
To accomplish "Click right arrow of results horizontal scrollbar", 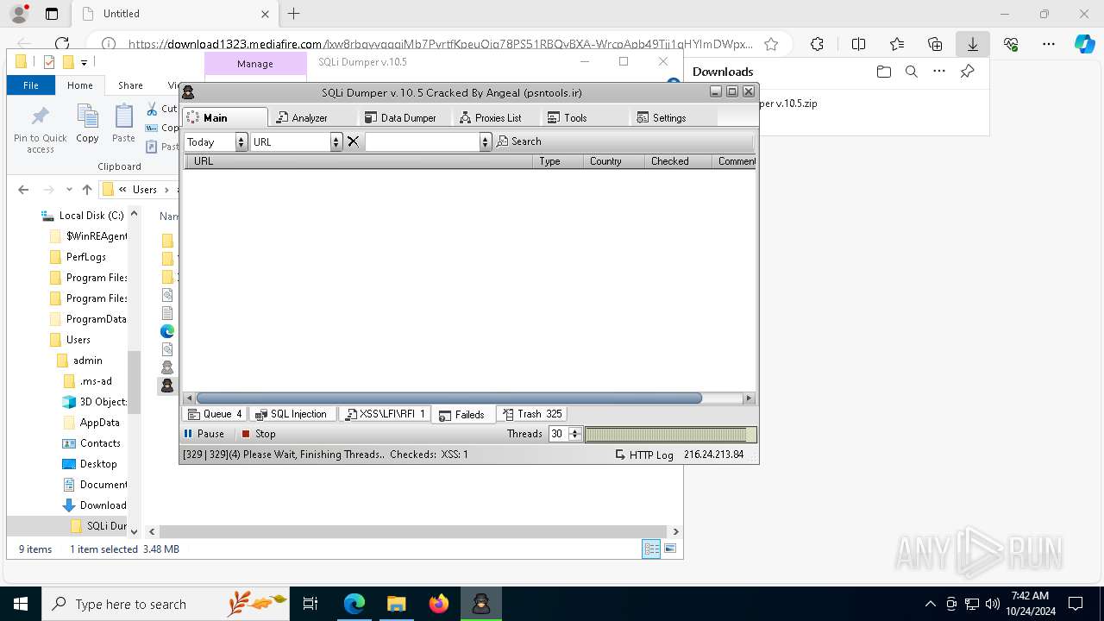I will click(x=749, y=398).
